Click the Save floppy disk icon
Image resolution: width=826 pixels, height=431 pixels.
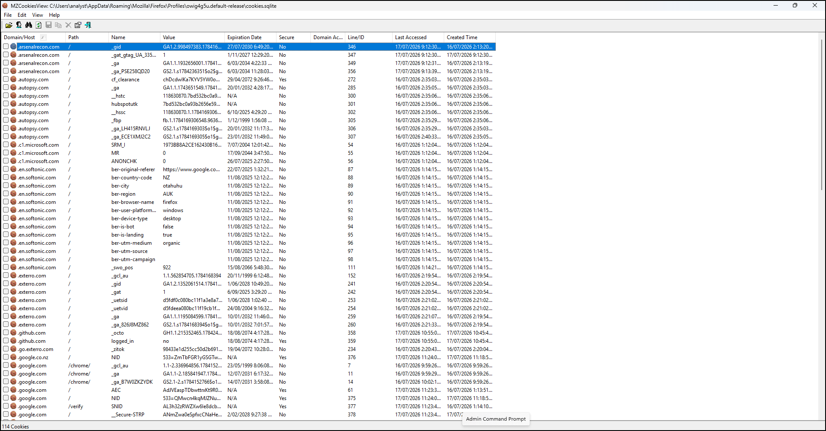(49, 25)
